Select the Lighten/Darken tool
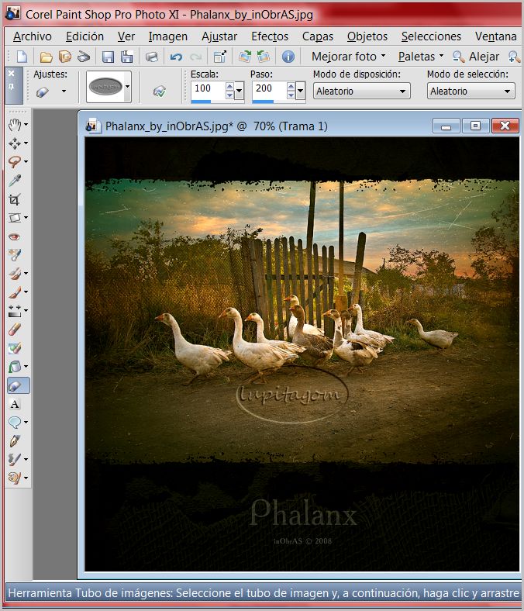Image resolution: width=524 pixels, height=611 pixels. click(x=15, y=311)
